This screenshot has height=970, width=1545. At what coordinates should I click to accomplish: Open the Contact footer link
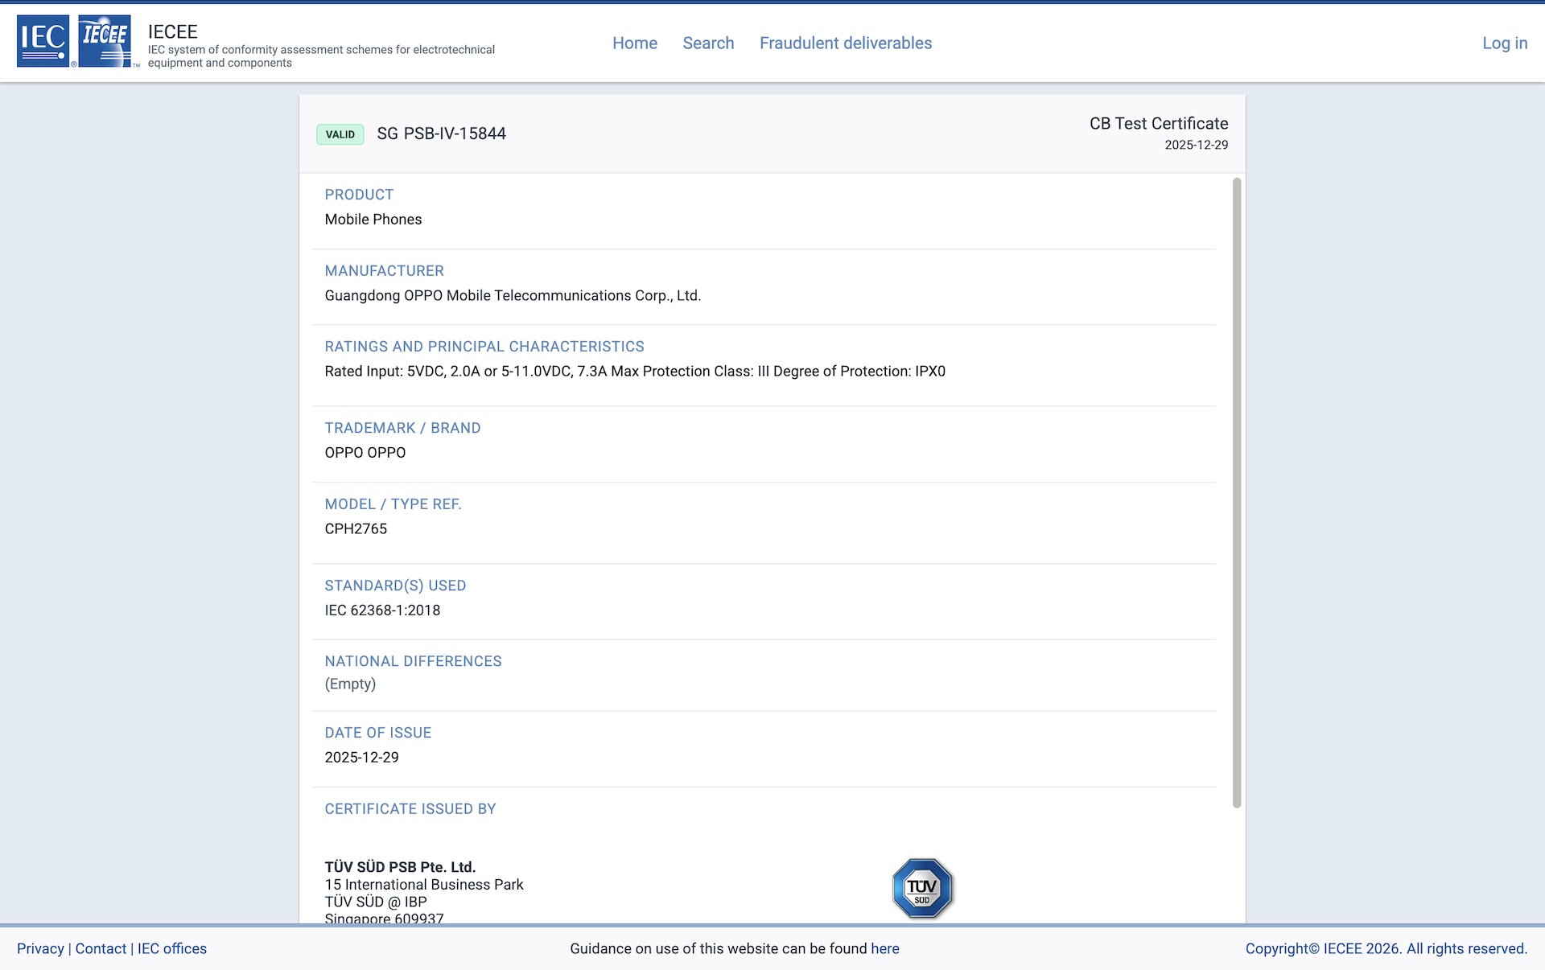101,948
